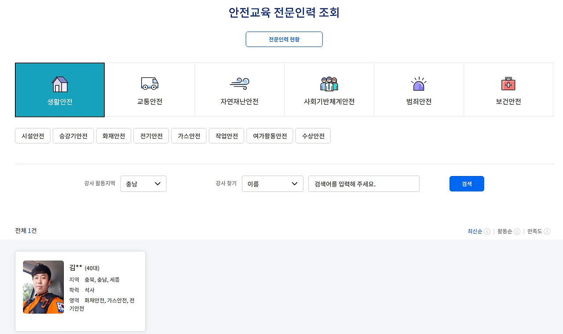Filter by the 가스안전 subcategory button
The height and width of the screenshot is (334, 563).
(189, 136)
